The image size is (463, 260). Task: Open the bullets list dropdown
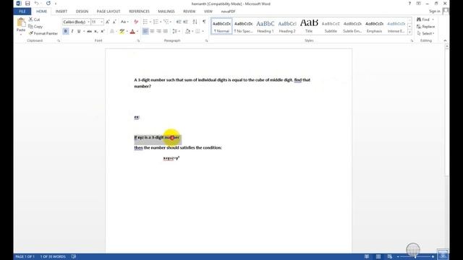point(150,22)
